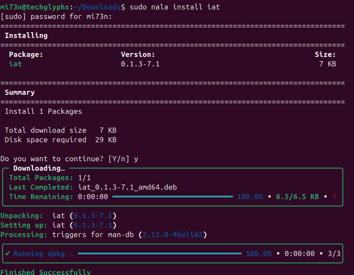Click the iat package name in table
This screenshot has height=275, width=354.
16,64
